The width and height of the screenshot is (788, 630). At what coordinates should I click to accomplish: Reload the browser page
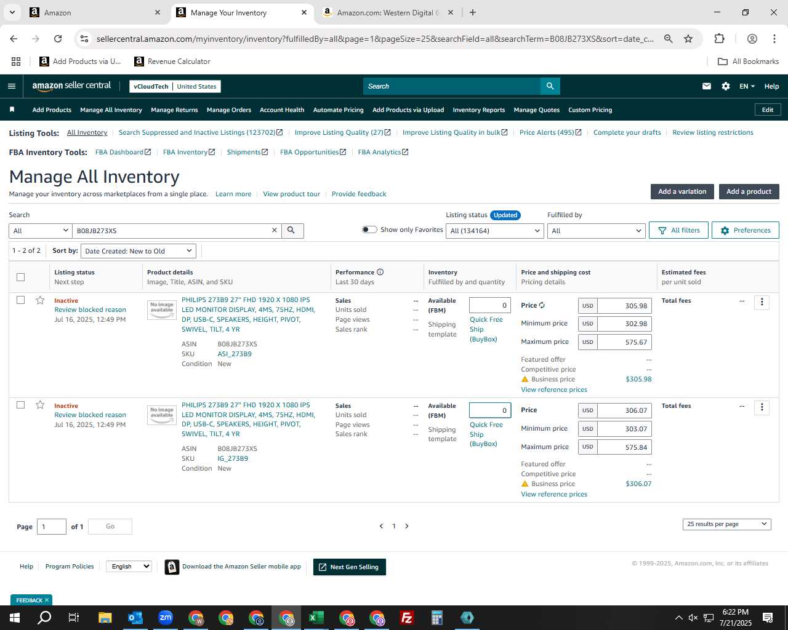58,39
